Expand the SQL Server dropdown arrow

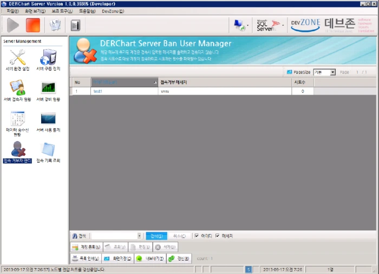pyautogui.click(x=283, y=25)
